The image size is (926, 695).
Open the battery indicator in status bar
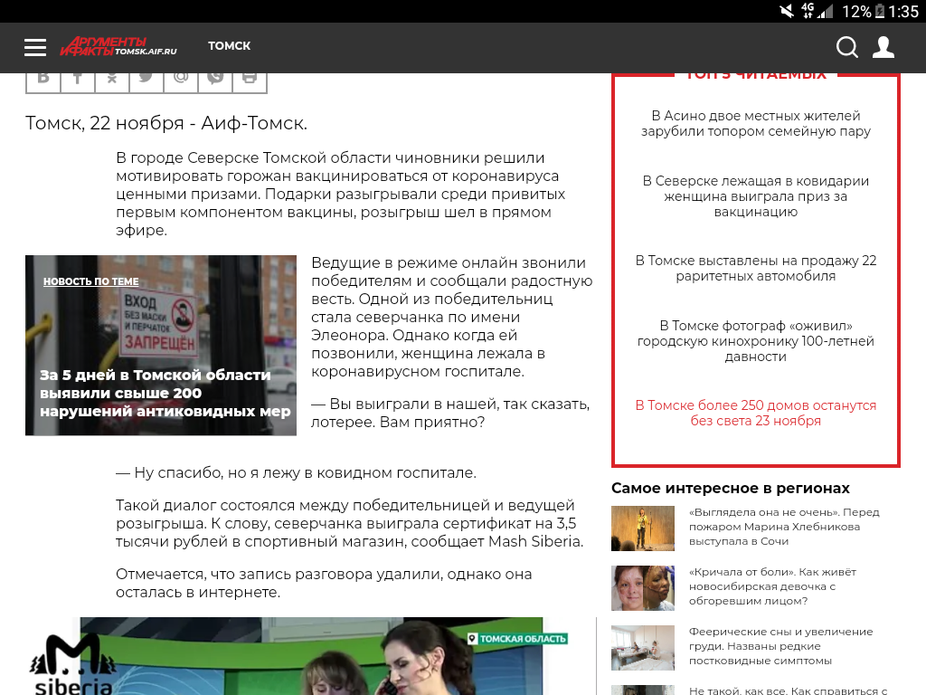coord(879,11)
